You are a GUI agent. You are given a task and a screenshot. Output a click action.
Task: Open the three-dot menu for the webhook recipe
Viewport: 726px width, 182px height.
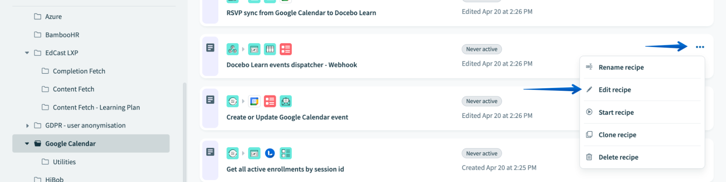(x=699, y=47)
